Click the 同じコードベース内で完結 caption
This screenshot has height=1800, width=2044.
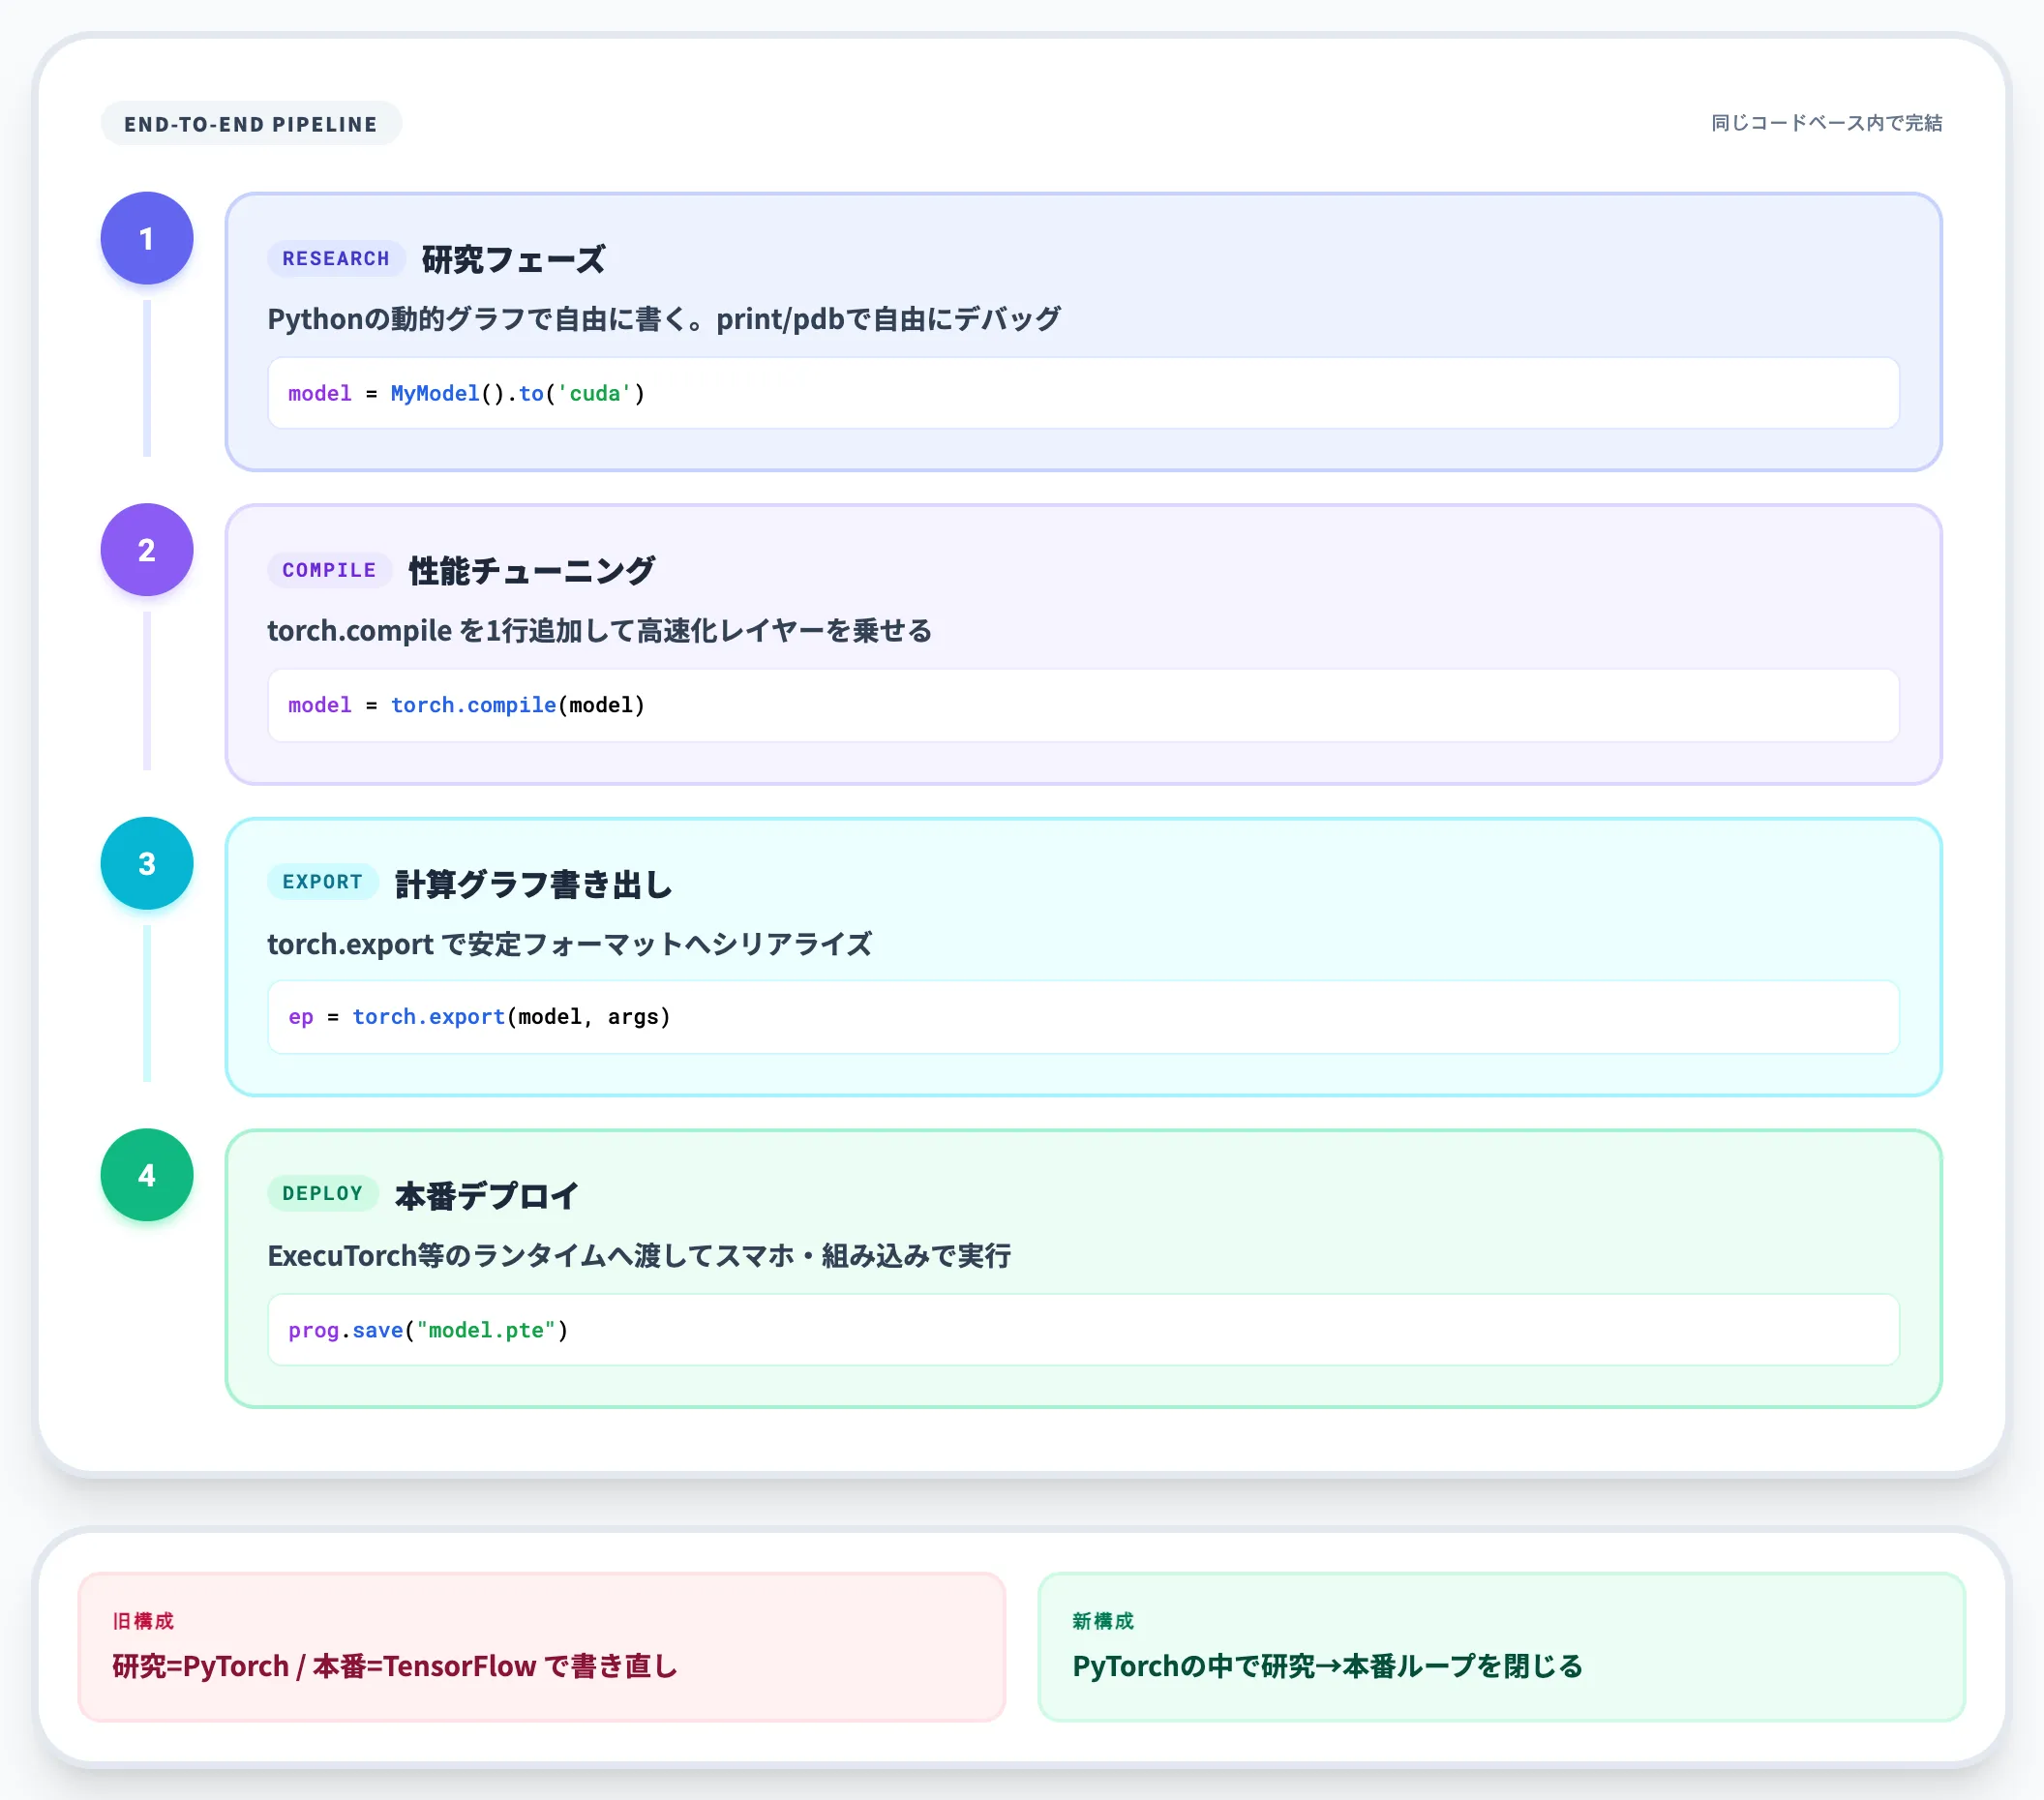(1826, 123)
